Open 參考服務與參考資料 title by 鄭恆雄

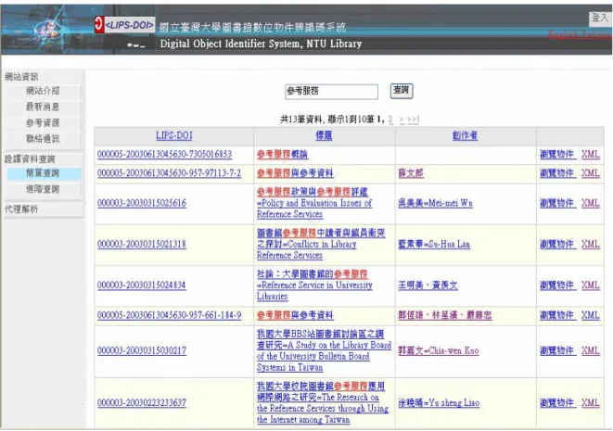pyautogui.click(x=295, y=315)
